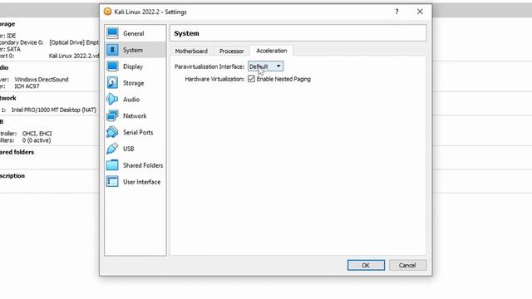
Task: Click the Enable Nested Paging label text
Action: pyautogui.click(x=283, y=79)
